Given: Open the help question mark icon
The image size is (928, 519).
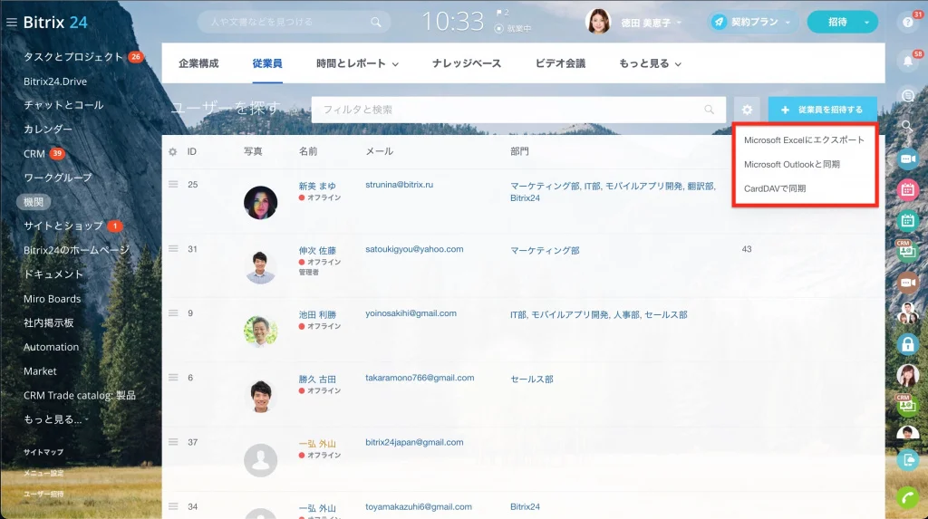Looking at the screenshot, I should click(x=907, y=23).
